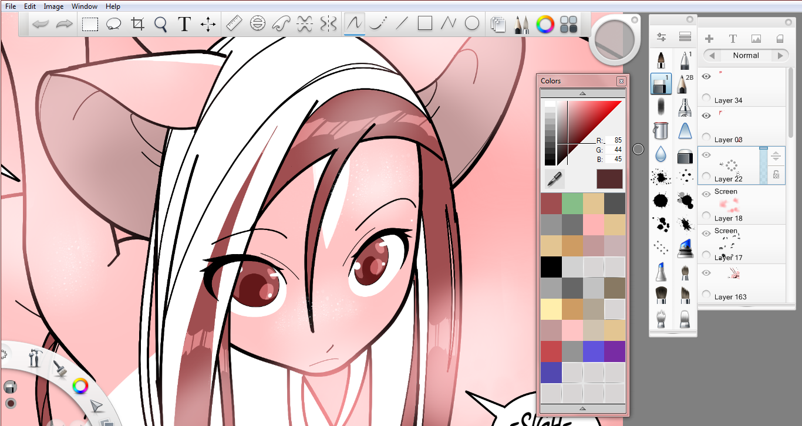Open the Image menu
This screenshot has height=426, width=802.
(53, 6)
